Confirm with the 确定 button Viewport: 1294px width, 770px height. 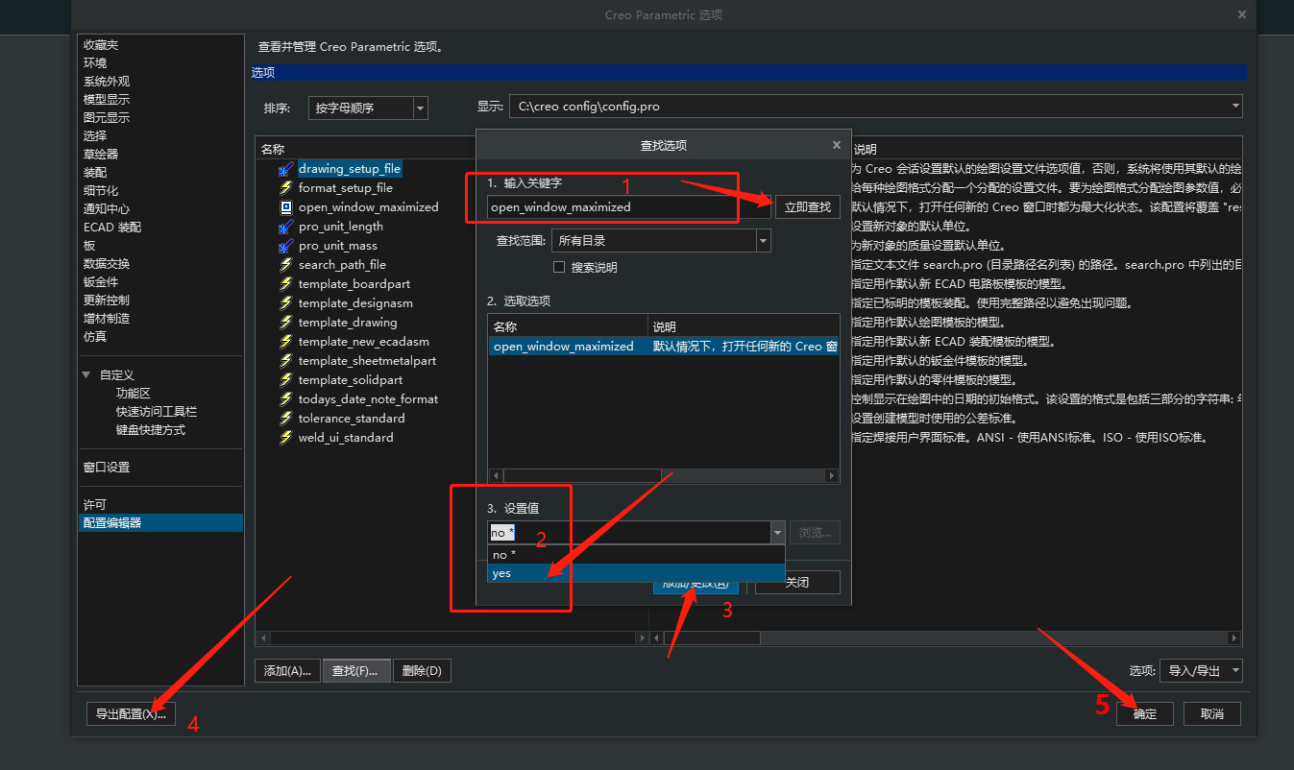1145,714
